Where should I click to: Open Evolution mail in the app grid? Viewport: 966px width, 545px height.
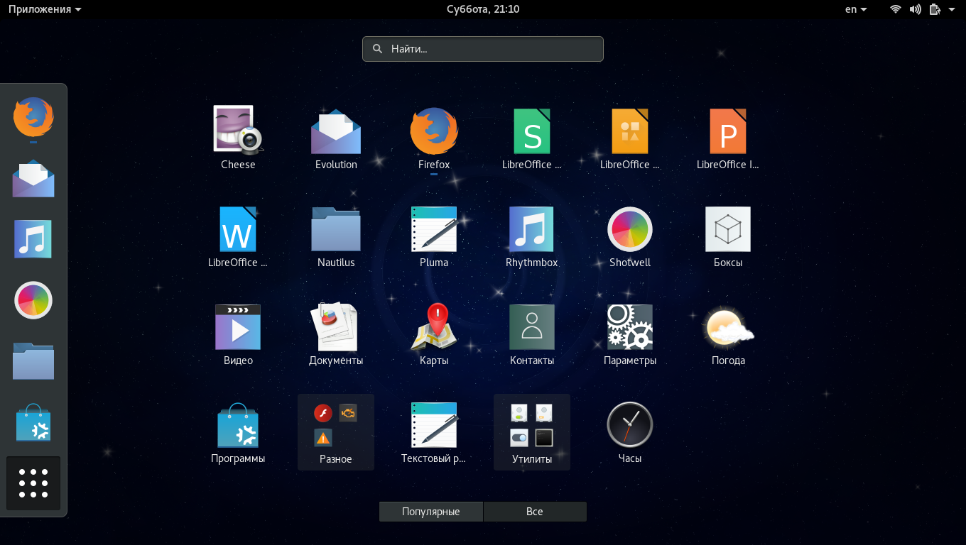336,138
